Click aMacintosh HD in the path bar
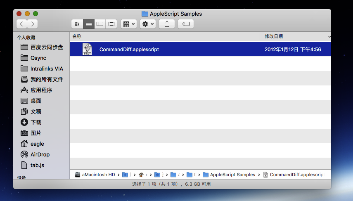353x201 pixels. (x=95, y=175)
